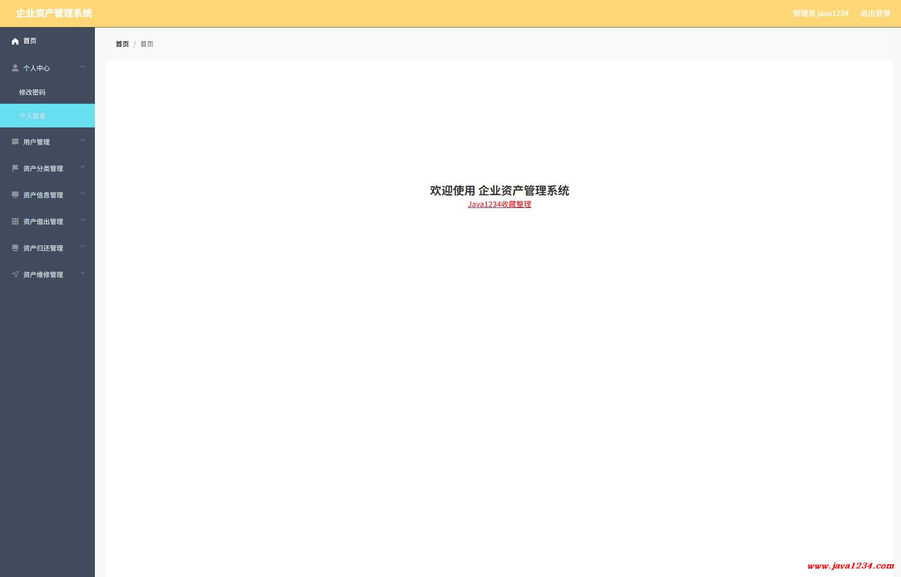Click the 管理员 java1234 user label
901x577 pixels.
click(x=820, y=13)
